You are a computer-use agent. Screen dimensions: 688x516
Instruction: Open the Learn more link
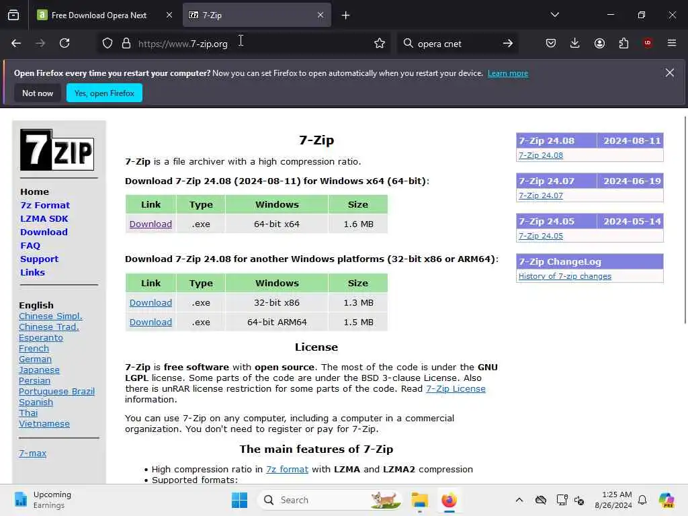click(x=508, y=73)
